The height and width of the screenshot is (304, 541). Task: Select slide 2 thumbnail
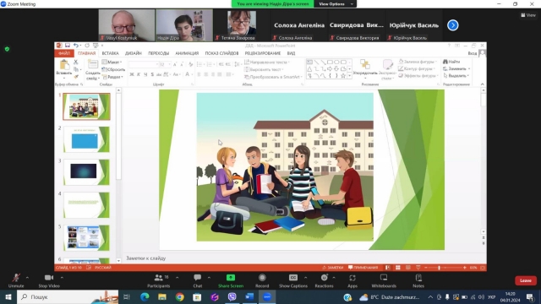pos(86,139)
